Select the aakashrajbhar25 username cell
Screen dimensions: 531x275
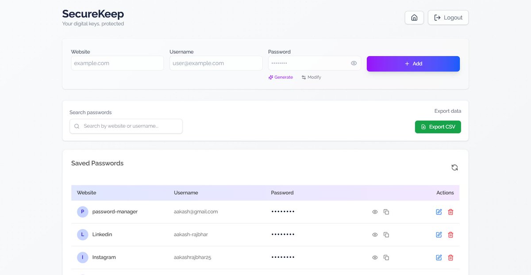click(192, 257)
